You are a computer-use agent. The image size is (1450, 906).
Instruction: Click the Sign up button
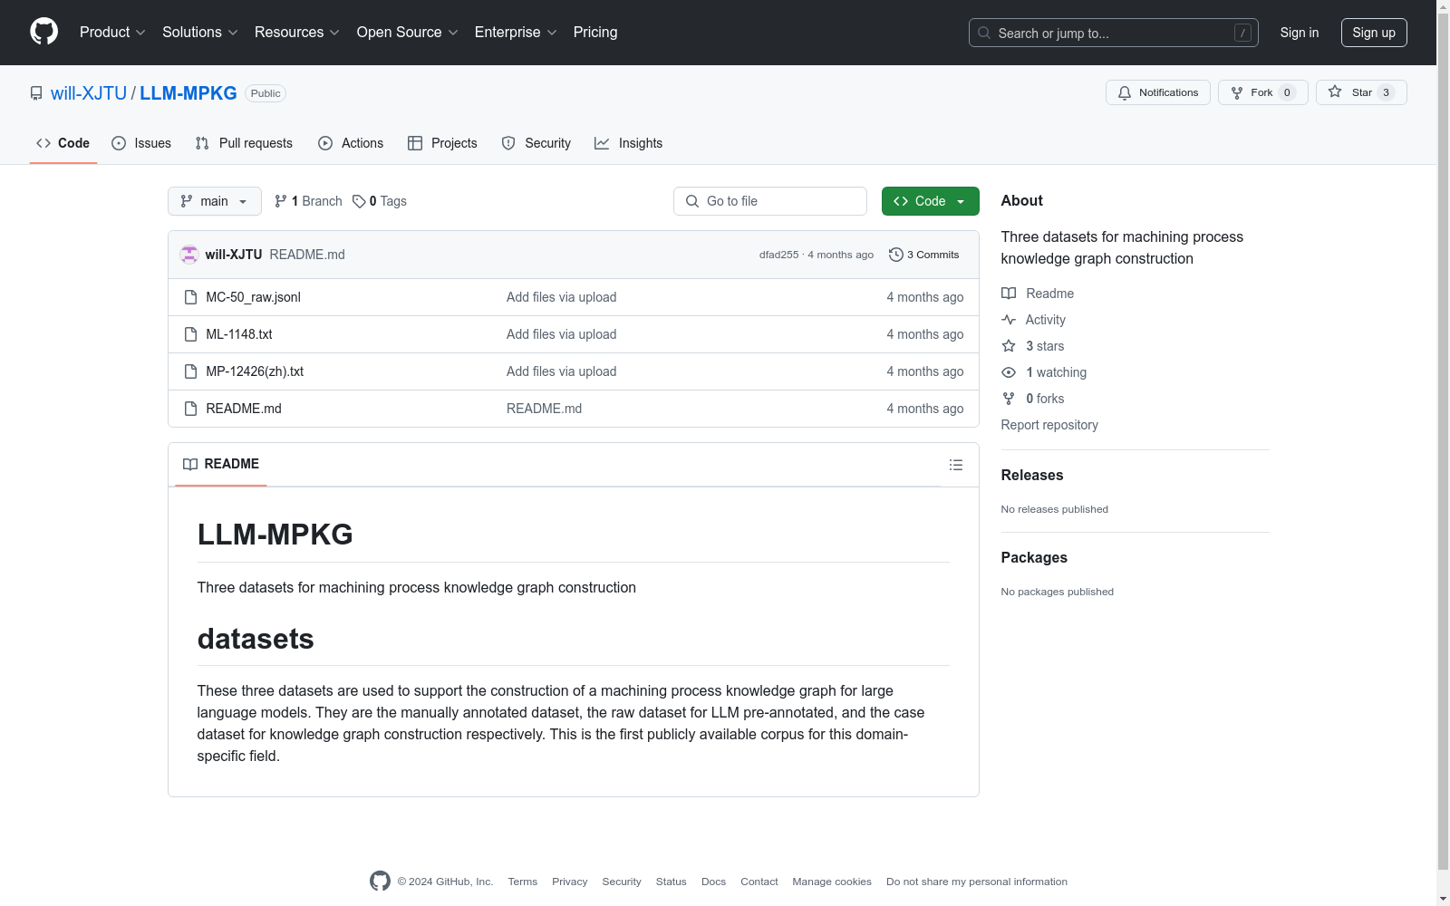pos(1374,33)
